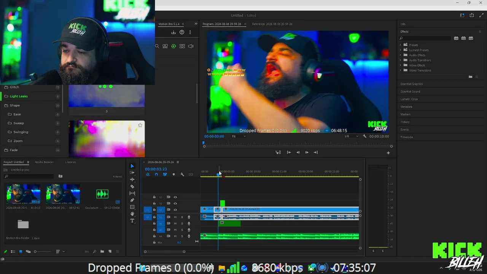487x274 pixels.
Task: Toggle visibility of video track V3
Action: click(175, 197)
